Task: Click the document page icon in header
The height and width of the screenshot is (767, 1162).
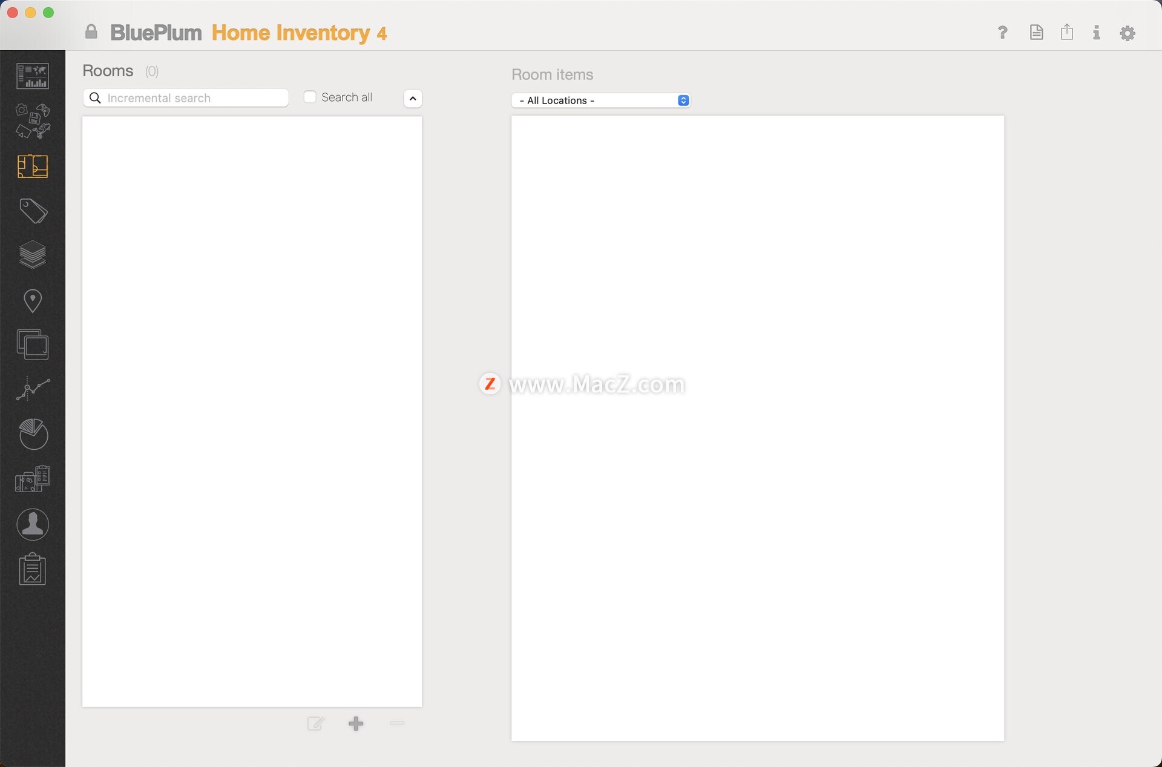Action: [1036, 32]
